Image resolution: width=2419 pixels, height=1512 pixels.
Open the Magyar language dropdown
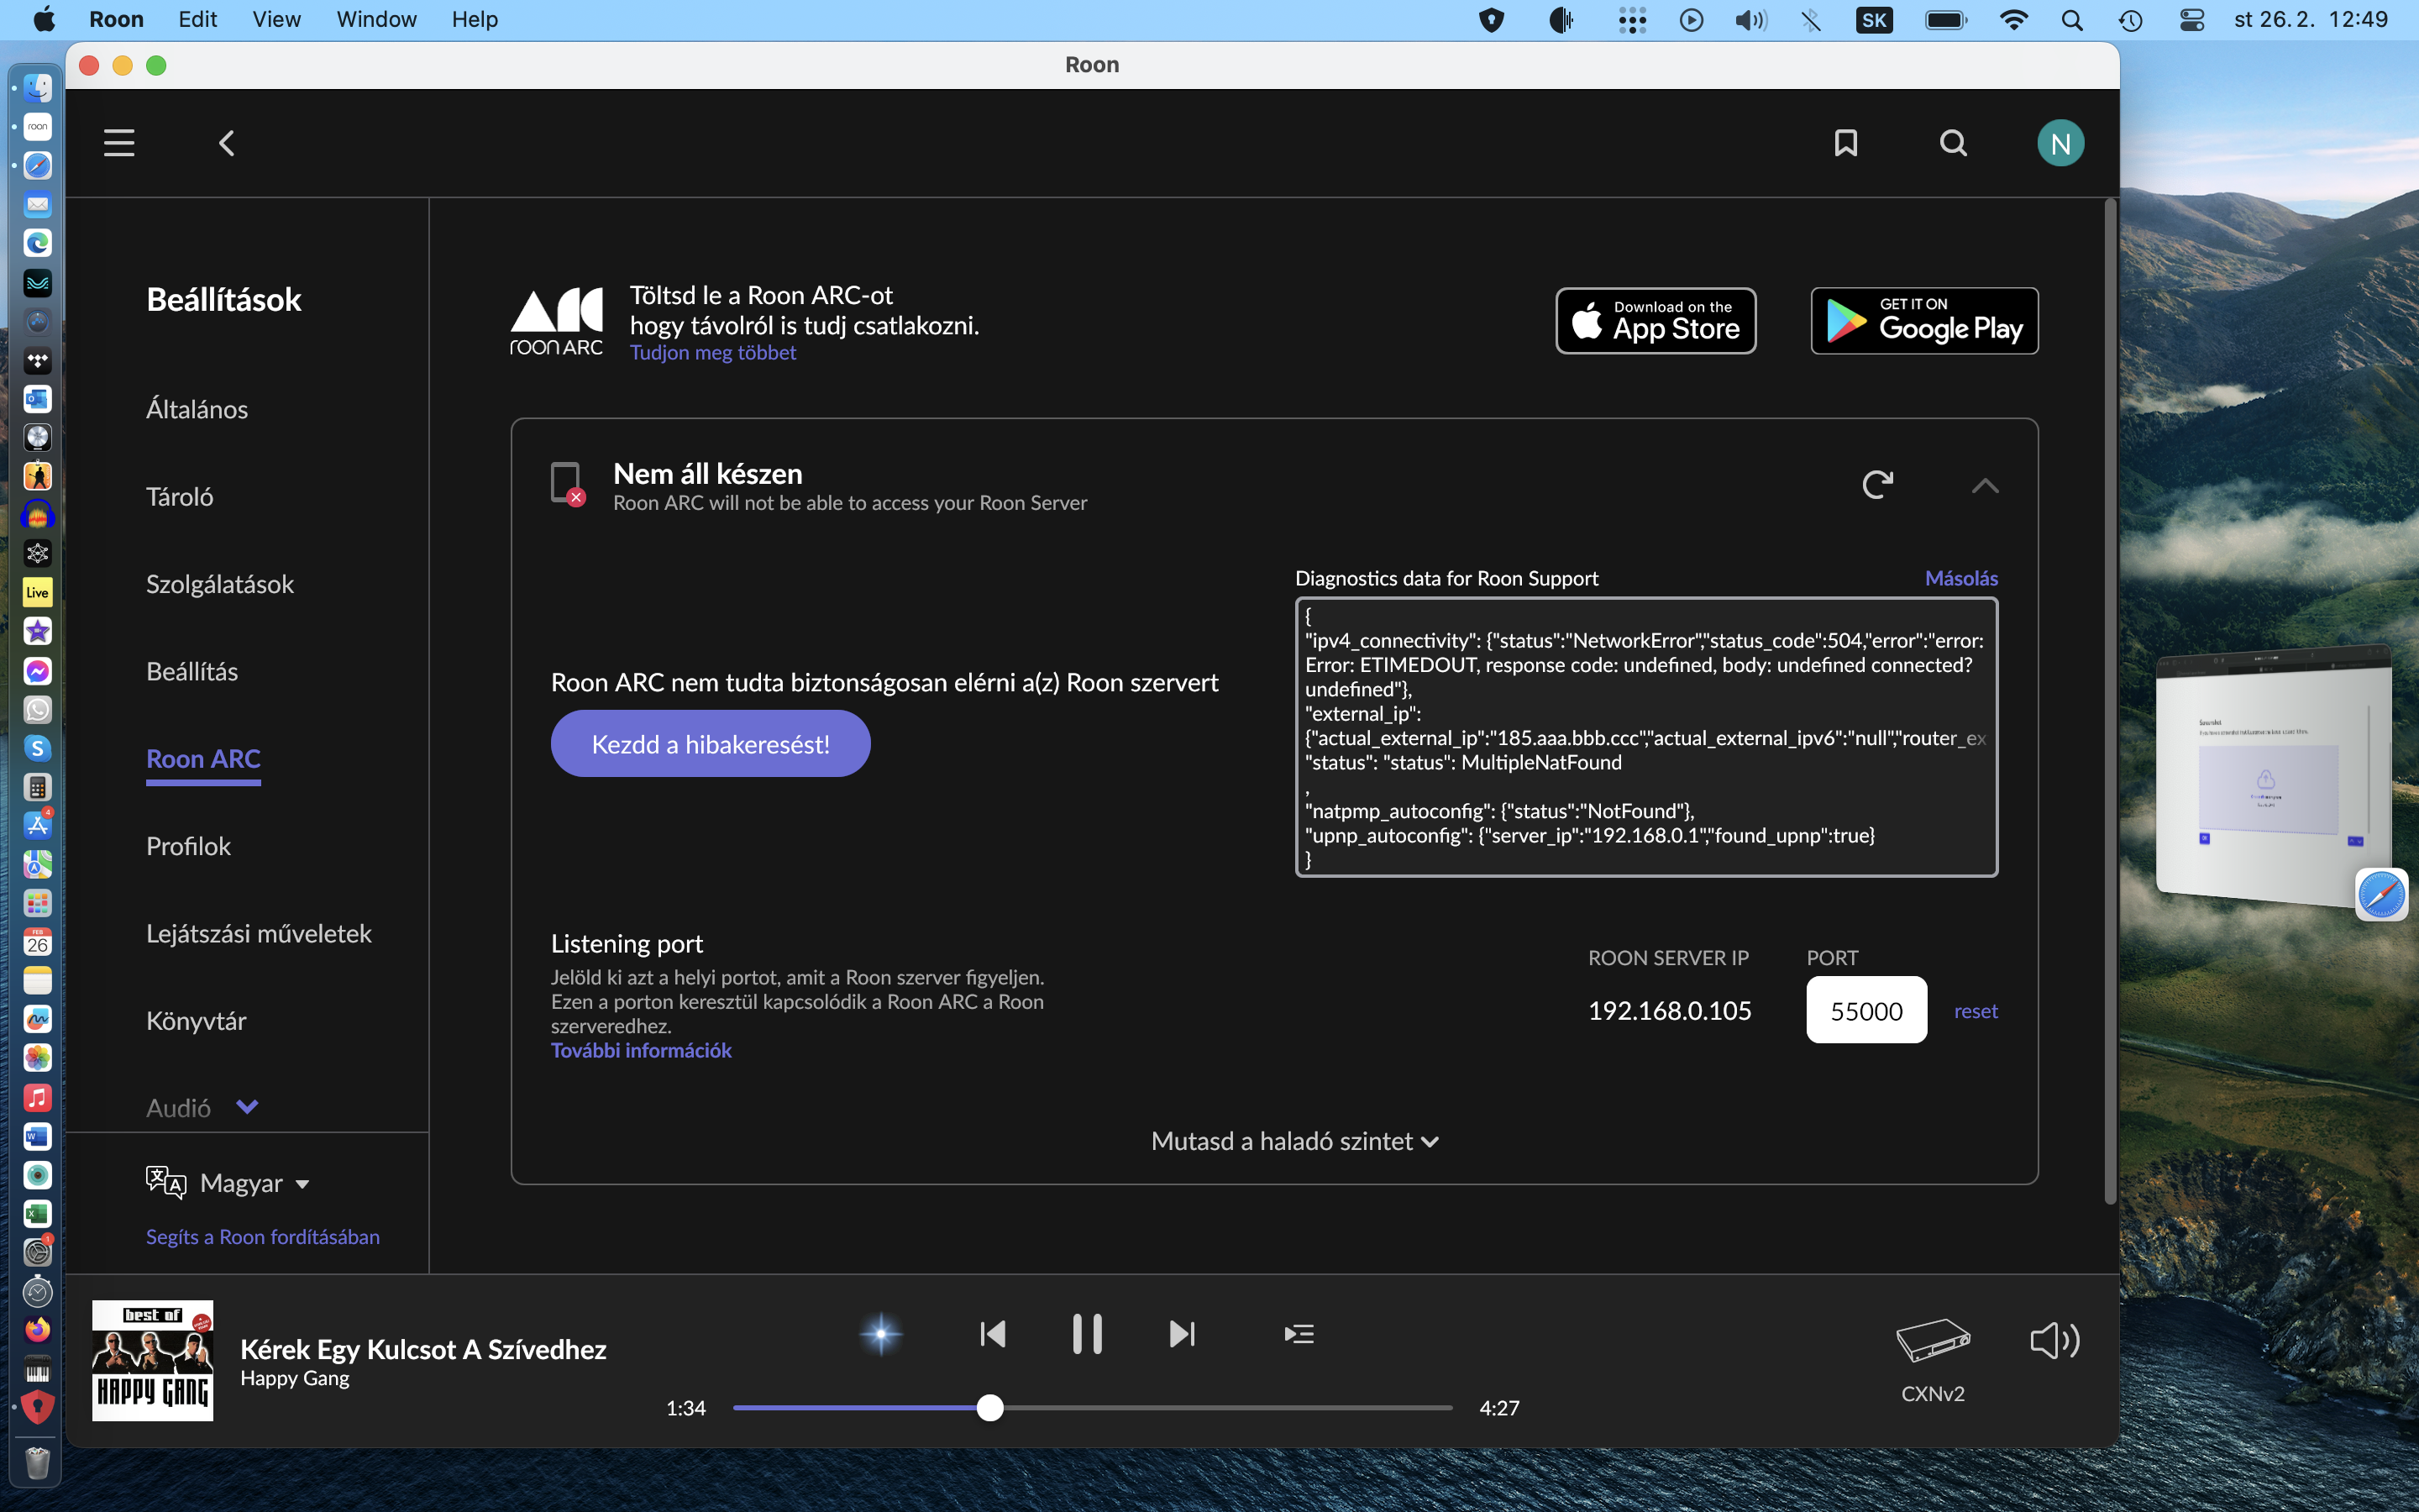[228, 1183]
